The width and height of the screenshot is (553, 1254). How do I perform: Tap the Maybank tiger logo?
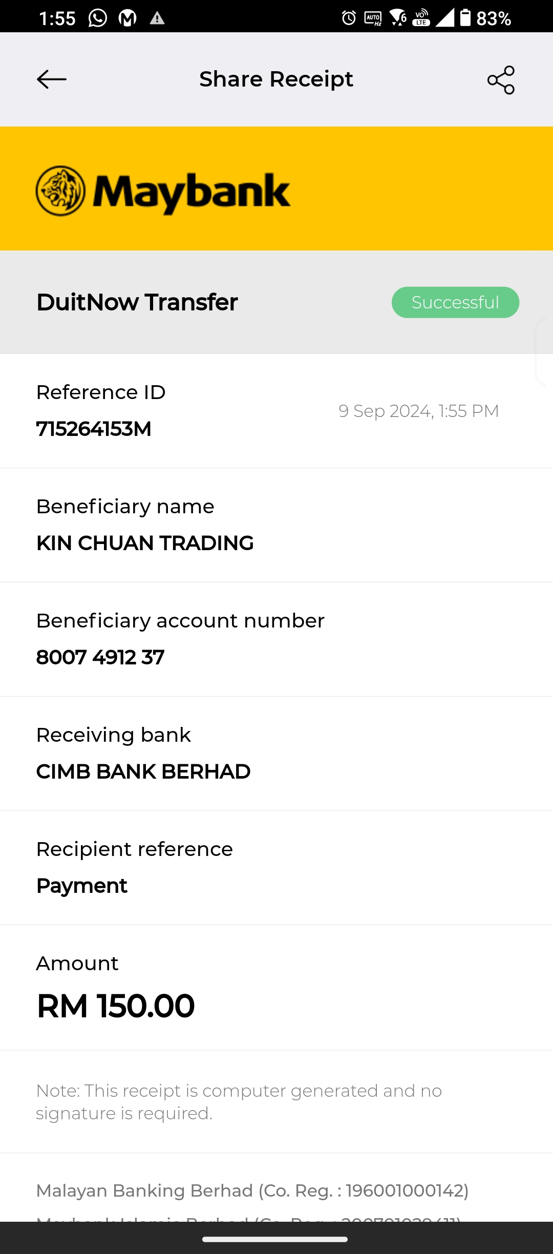(x=60, y=191)
